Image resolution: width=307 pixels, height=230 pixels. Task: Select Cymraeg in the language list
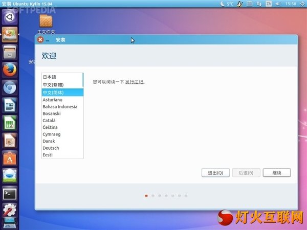click(62, 134)
